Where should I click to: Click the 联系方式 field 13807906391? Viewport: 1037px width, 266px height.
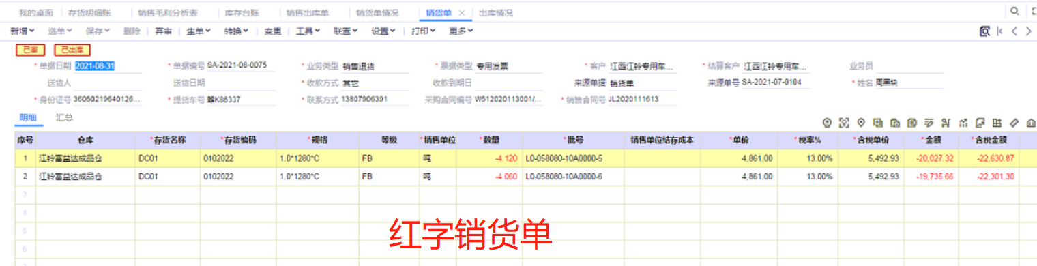coord(375,100)
